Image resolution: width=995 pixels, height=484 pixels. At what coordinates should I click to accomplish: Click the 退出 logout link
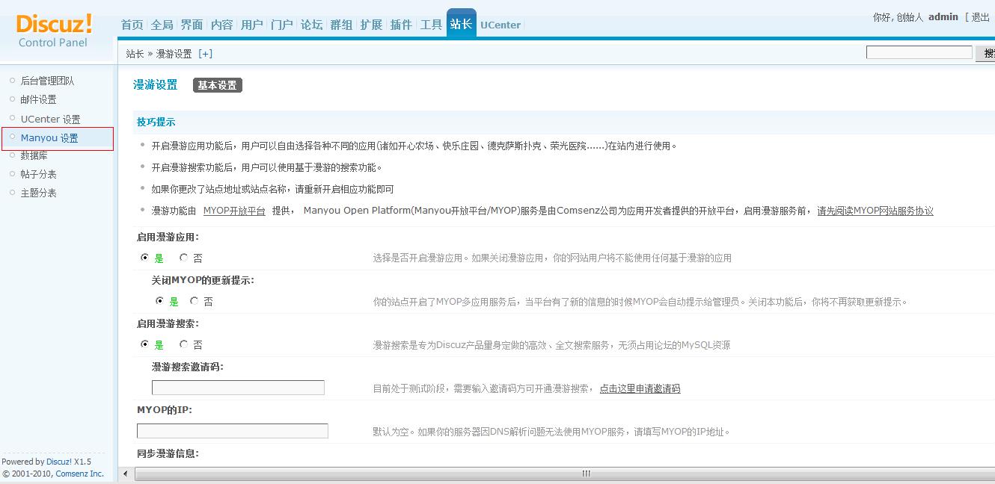pos(981,17)
